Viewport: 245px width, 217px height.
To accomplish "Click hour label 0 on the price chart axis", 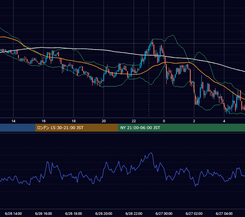I will coord(164,121).
